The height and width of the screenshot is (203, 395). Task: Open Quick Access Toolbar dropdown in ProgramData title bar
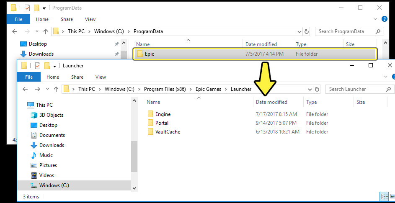44,8
